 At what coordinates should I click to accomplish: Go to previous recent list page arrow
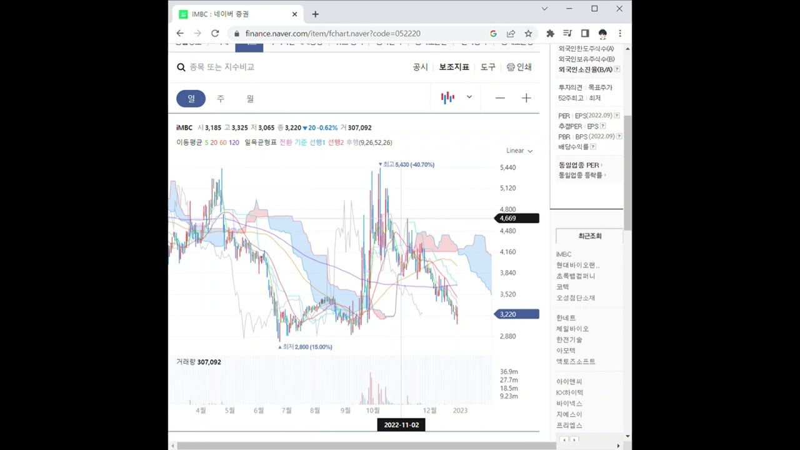click(564, 440)
